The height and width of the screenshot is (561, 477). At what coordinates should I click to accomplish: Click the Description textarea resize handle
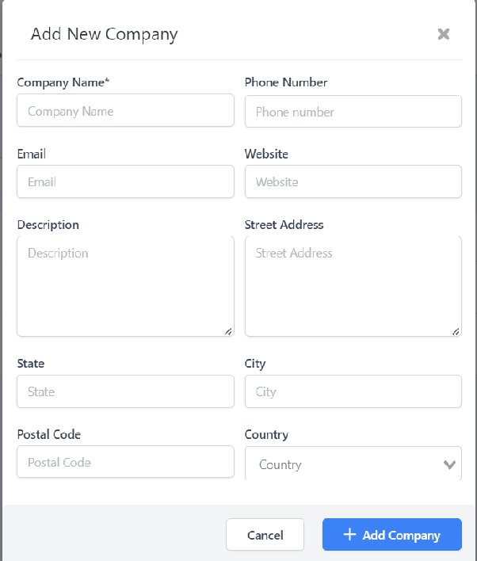228,332
